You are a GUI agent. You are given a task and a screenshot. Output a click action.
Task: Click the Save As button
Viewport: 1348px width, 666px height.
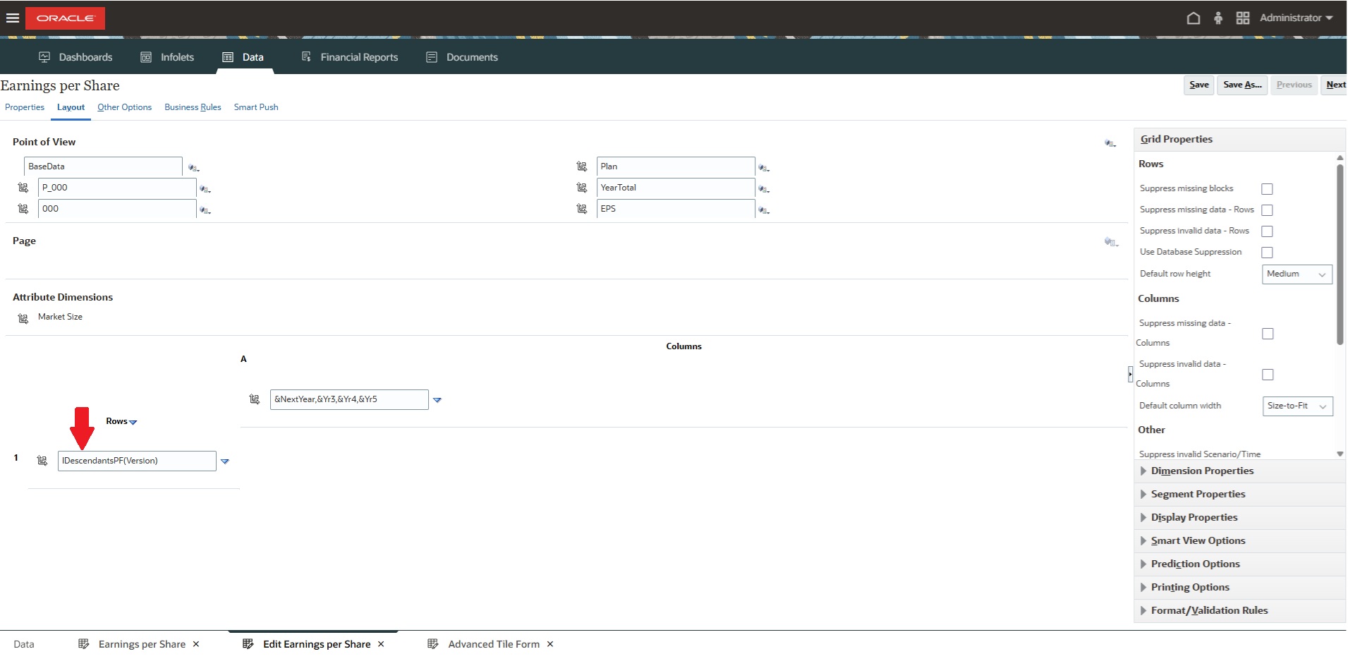[1242, 85]
